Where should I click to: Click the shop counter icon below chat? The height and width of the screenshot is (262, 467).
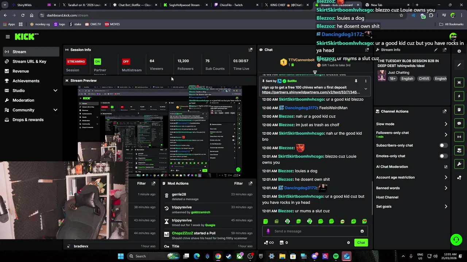(x=284, y=243)
